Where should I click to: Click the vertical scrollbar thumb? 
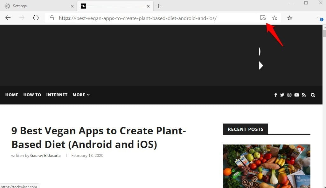(324, 34)
